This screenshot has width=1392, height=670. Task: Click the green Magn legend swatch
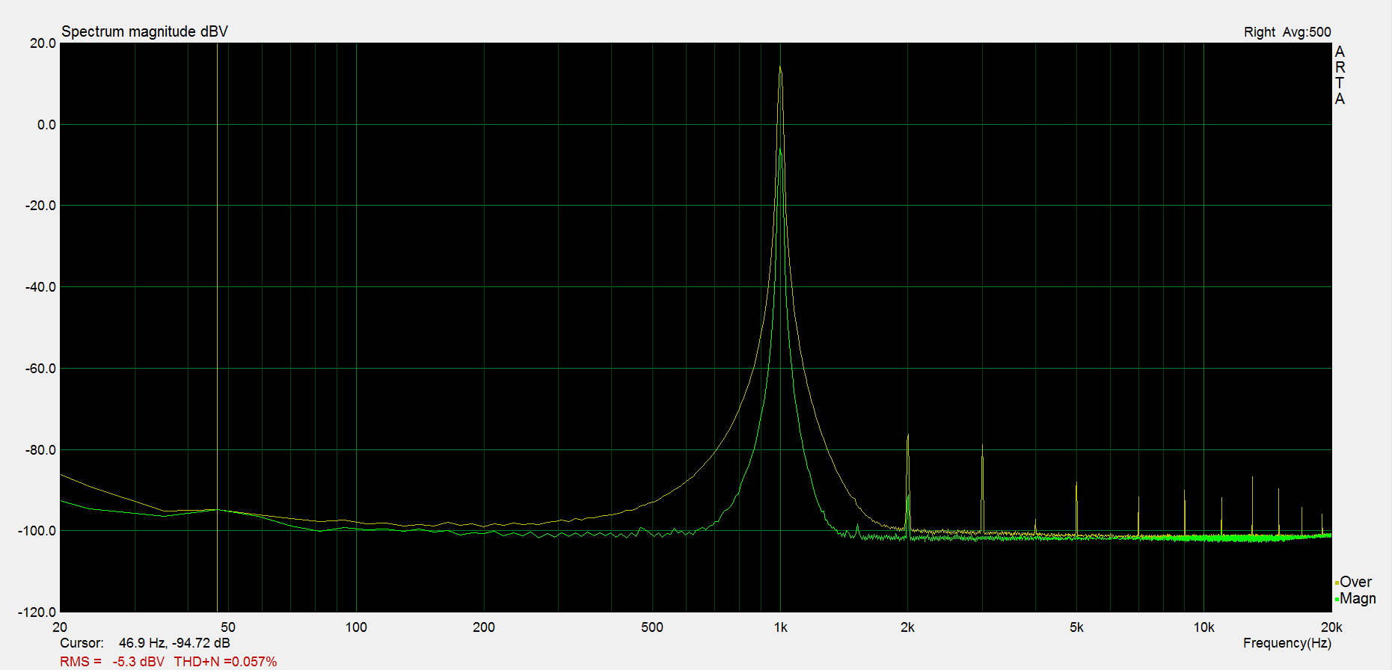[1337, 600]
